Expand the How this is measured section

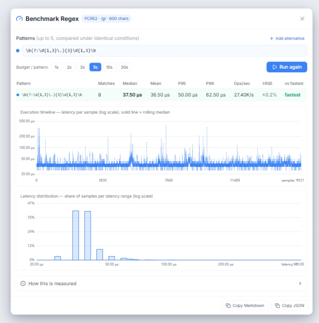click(x=161, y=283)
